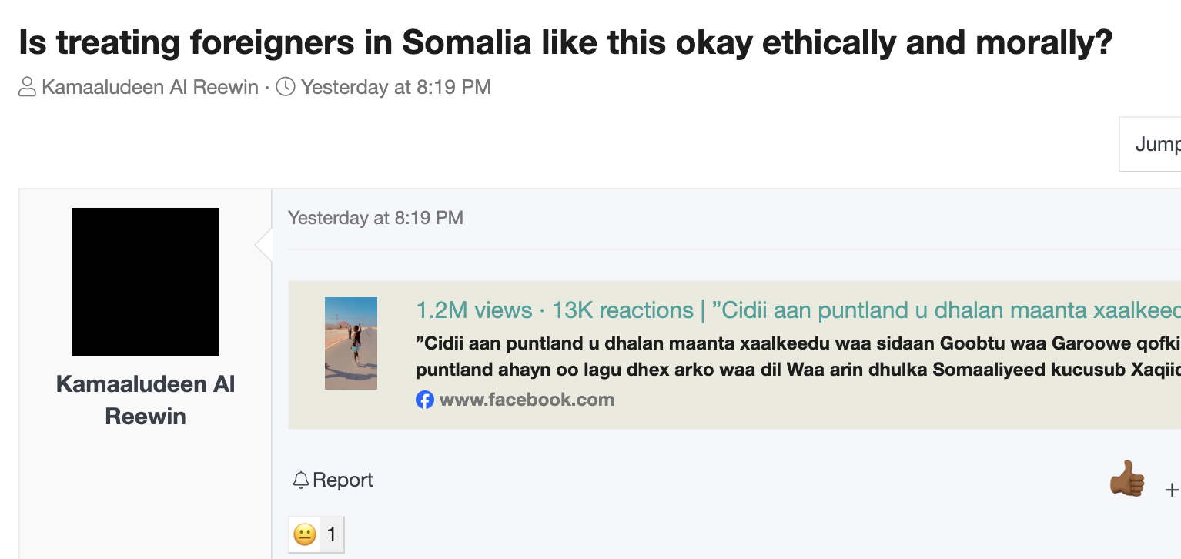1181x559 pixels.
Task: Like the post with thumbs up icon
Action: coord(1127,478)
